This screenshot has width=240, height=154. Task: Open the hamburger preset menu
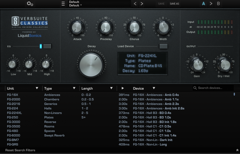click(63, 4)
